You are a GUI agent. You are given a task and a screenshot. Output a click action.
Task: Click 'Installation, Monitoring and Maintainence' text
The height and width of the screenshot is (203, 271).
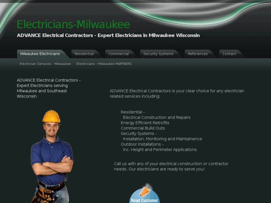click(163, 139)
